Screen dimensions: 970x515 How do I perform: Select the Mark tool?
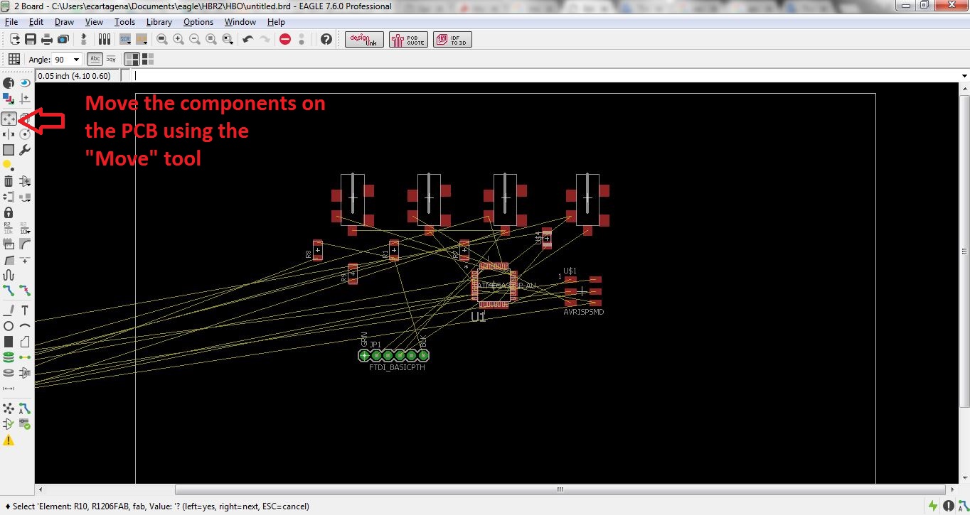pyautogui.click(x=25, y=98)
